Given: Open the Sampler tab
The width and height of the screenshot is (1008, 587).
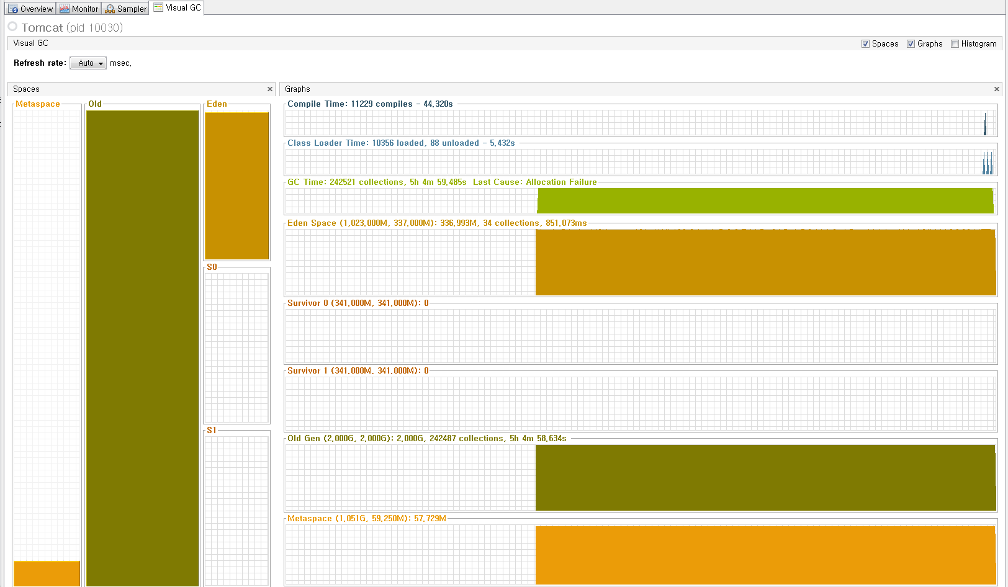Looking at the screenshot, I should (x=126, y=9).
